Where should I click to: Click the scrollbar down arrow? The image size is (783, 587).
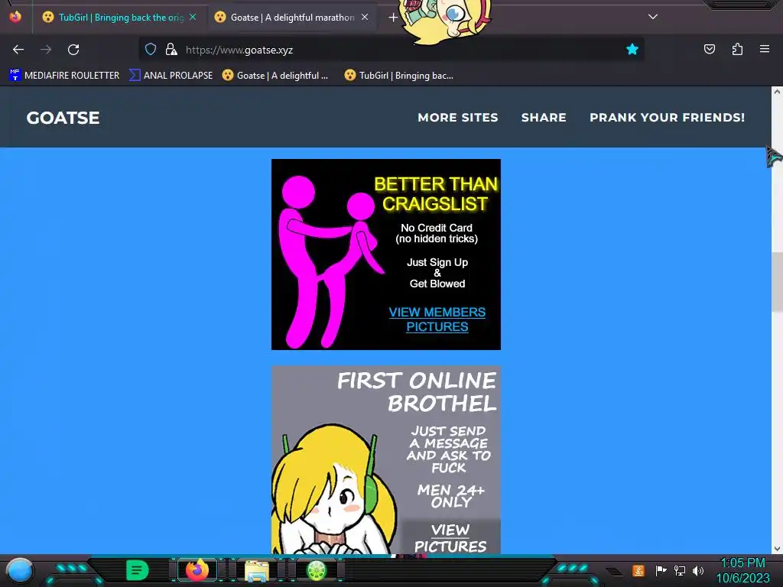[x=777, y=549]
